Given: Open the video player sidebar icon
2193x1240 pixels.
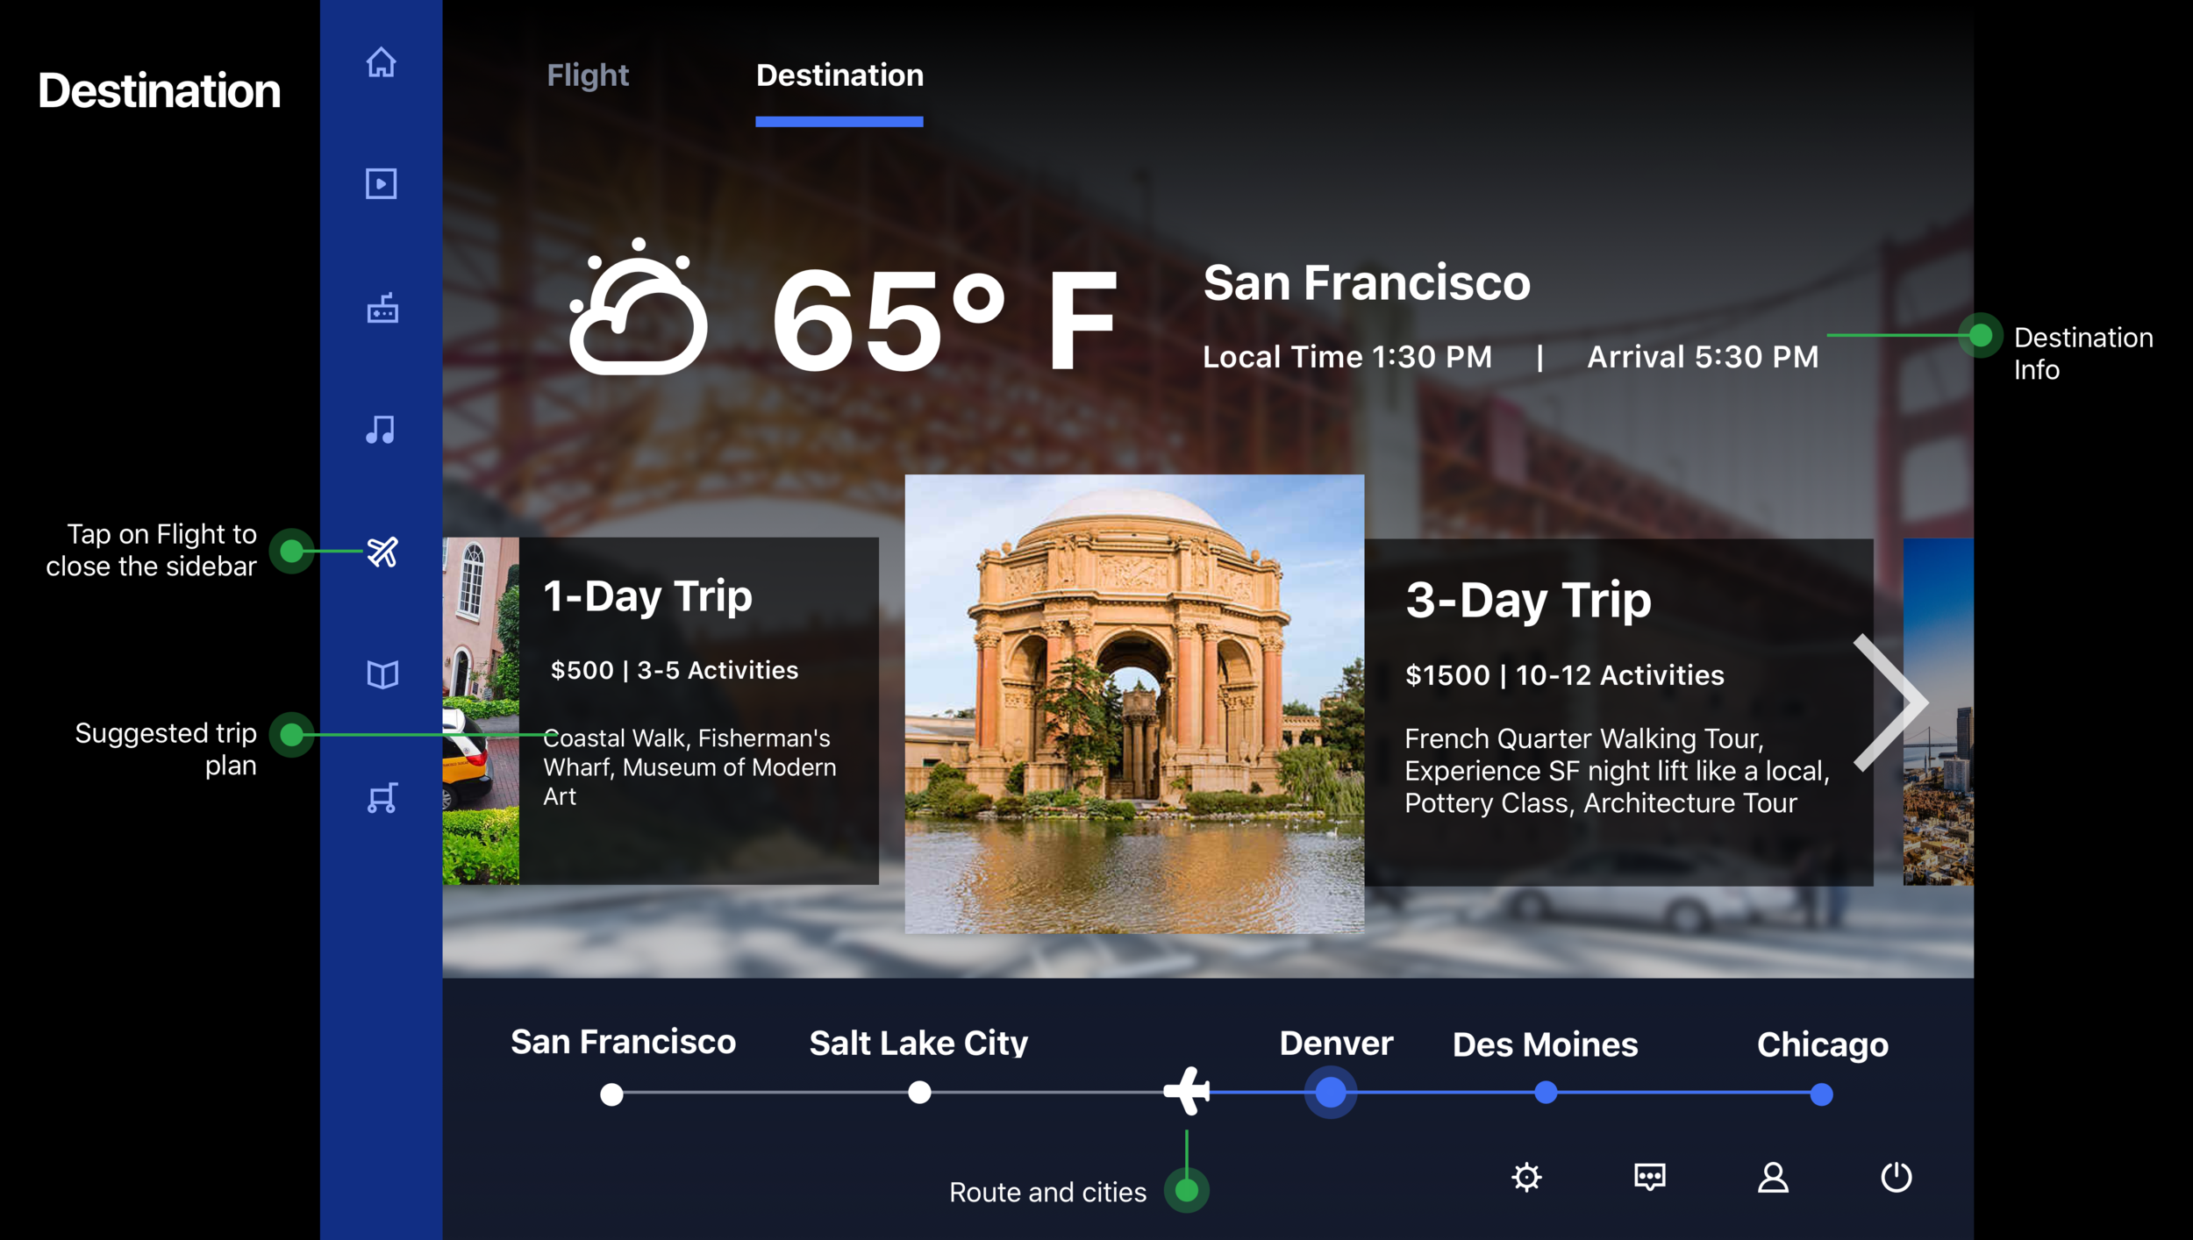Looking at the screenshot, I should click(x=381, y=184).
